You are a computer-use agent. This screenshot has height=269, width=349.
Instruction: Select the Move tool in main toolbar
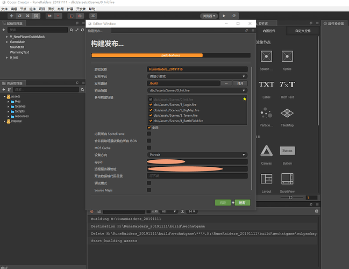click(12, 16)
